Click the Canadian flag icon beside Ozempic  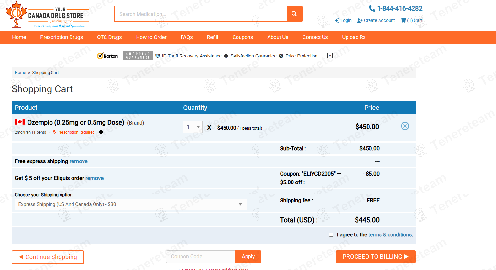coord(20,122)
